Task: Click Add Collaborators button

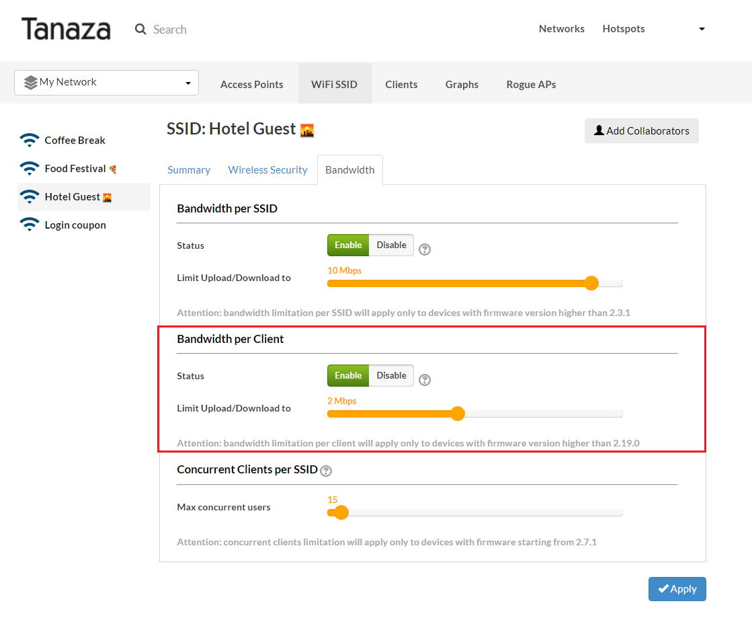Action: point(642,130)
